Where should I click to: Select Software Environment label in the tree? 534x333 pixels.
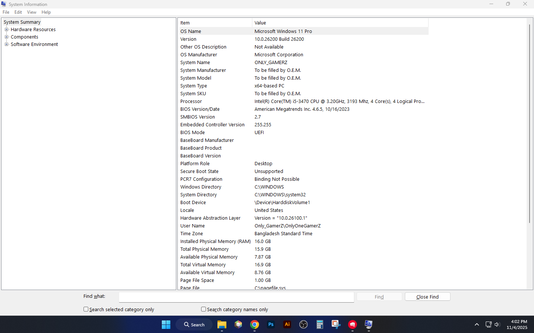point(34,44)
